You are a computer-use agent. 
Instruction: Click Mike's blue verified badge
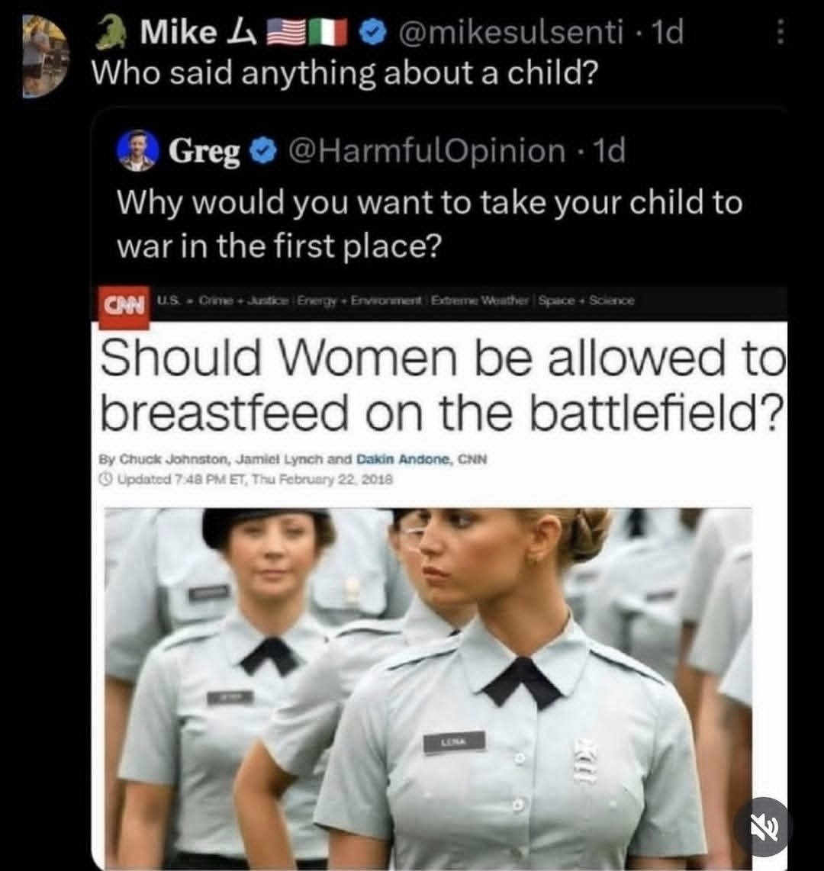pyautogui.click(x=373, y=33)
